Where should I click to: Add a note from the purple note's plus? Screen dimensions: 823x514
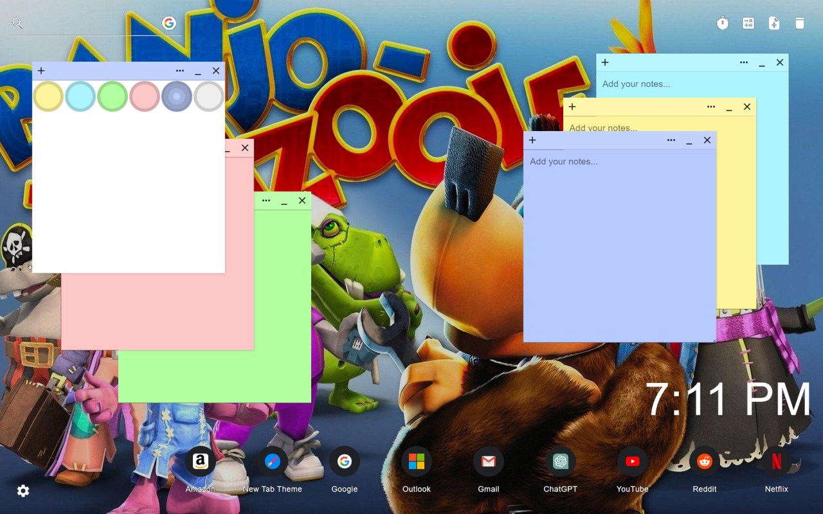tap(532, 140)
